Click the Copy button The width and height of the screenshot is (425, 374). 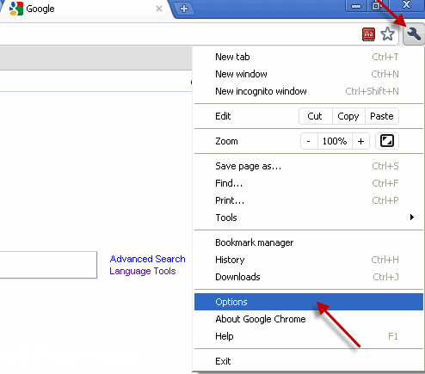(348, 116)
